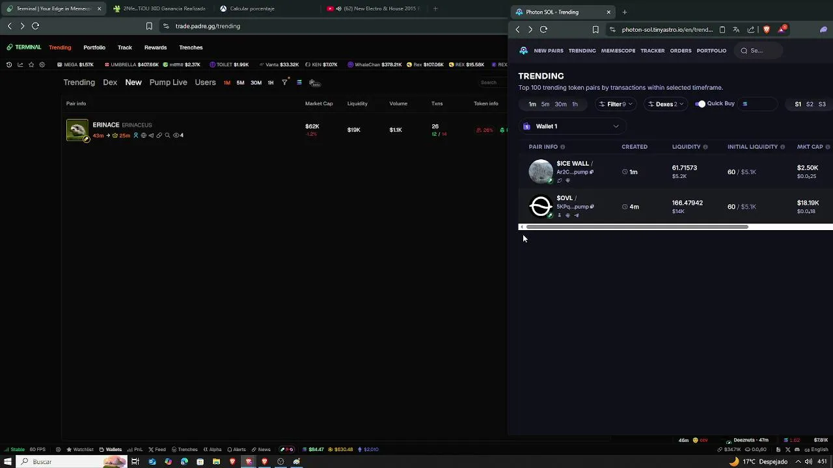
Task: Show hidden Windows tray icons
Action: point(798,461)
